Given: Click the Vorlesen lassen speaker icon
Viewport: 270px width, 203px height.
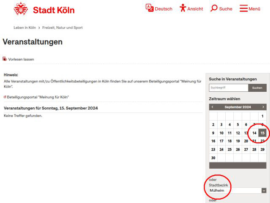Looking at the screenshot, I should click(x=5, y=59).
